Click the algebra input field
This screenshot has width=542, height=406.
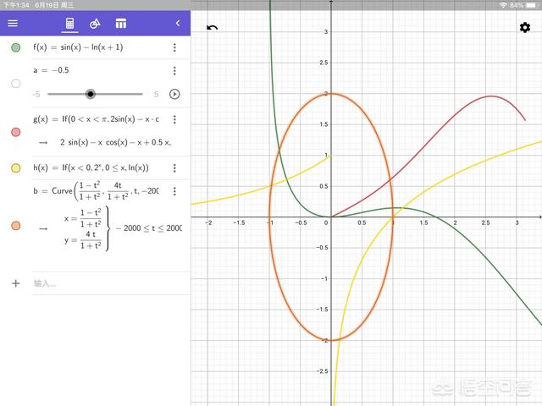[111, 283]
